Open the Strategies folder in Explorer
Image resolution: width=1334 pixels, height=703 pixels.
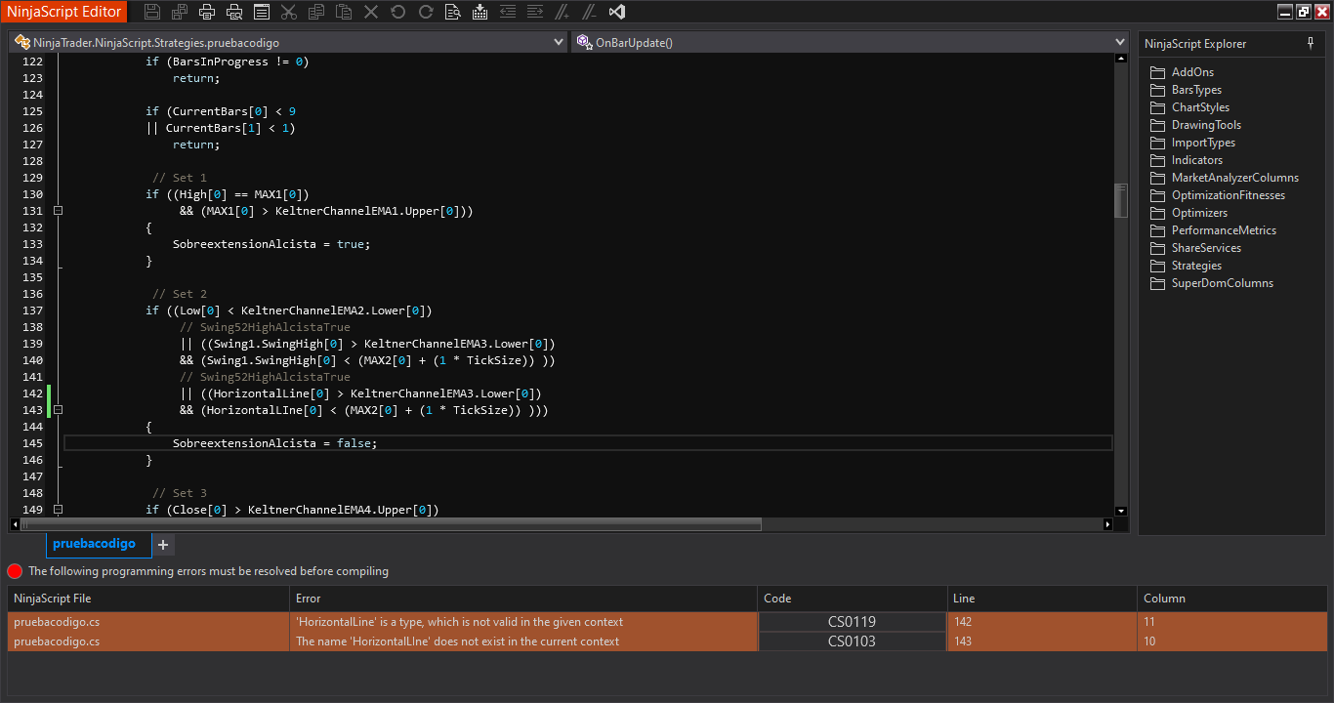tap(1196, 266)
